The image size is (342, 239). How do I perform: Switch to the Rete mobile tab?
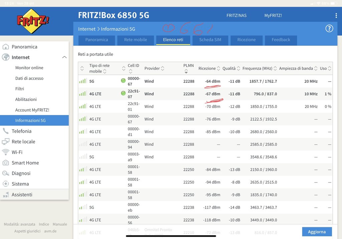tap(135, 40)
